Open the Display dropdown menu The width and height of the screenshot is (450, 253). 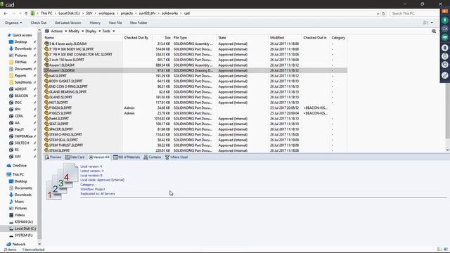93,31
